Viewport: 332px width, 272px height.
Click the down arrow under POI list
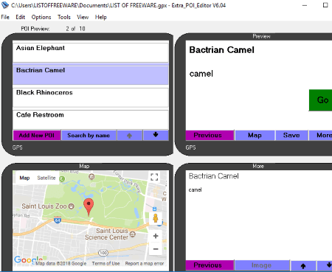pyautogui.click(x=156, y=135)
